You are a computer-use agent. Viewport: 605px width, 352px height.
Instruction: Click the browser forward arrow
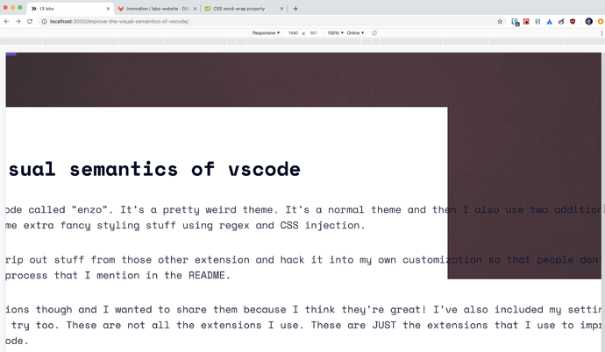[x=18, y=21]
